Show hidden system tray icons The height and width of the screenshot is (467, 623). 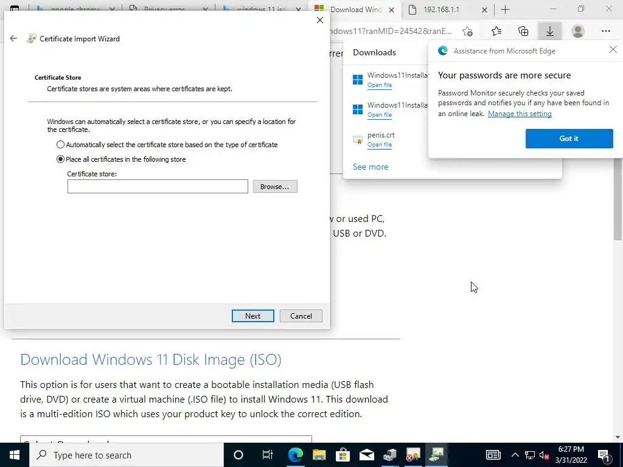click(515, 455)
